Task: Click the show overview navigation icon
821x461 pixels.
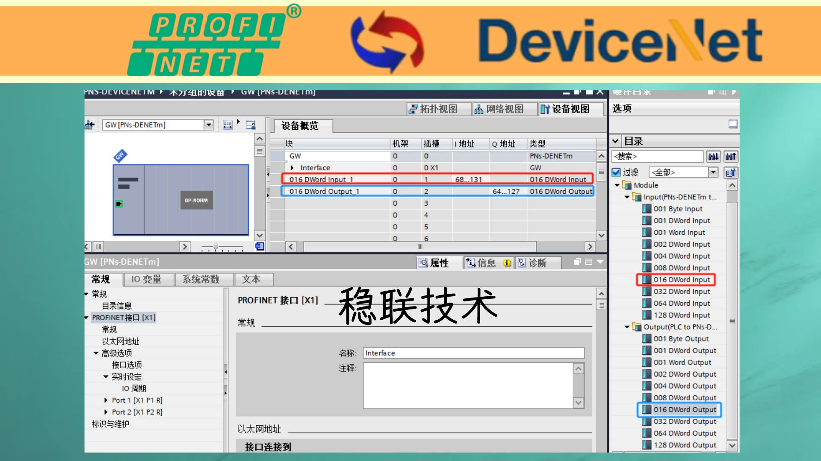Action: click(260, 246)
